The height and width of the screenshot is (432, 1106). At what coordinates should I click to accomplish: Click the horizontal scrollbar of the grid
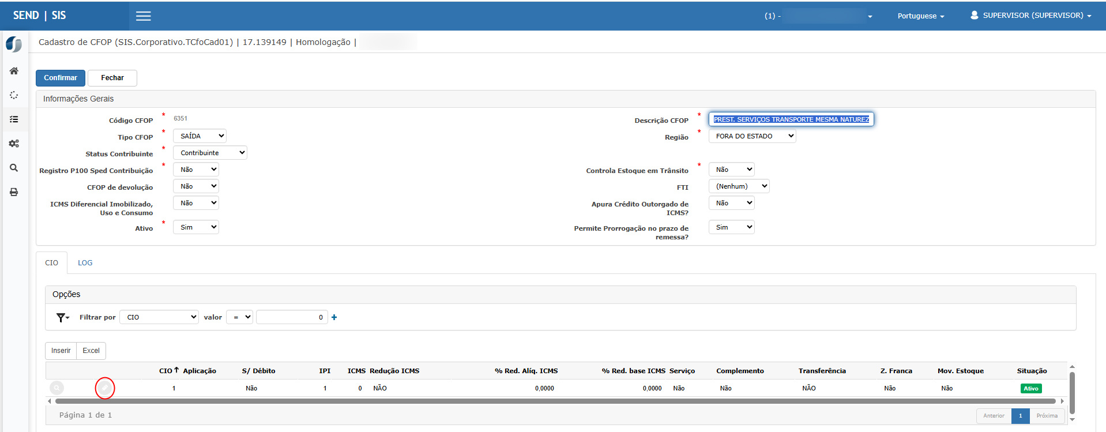[x=555, y=401]
